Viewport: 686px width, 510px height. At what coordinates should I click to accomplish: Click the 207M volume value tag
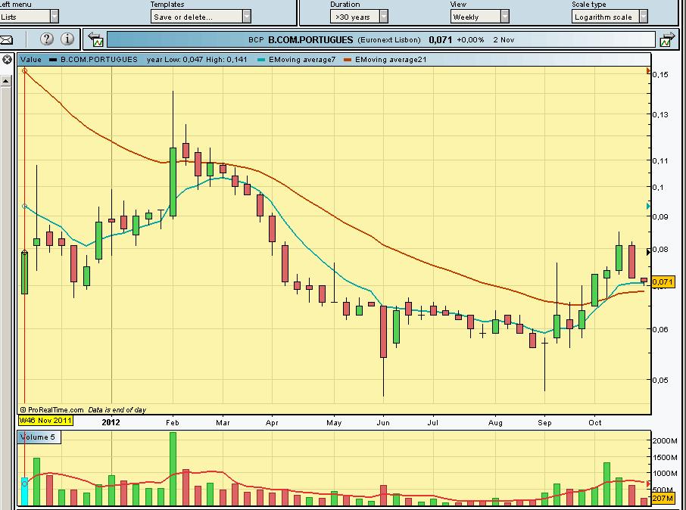[663, 498]
